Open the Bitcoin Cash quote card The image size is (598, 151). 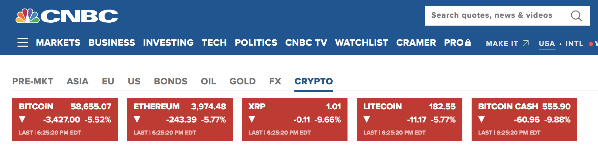point(524,119)
